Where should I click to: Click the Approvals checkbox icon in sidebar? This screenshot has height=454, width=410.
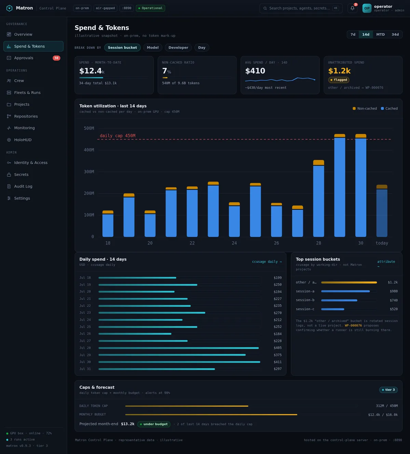coord(9,58)
